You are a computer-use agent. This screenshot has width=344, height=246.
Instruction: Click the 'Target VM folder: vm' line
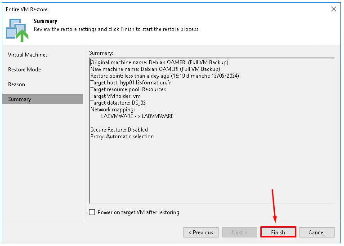[116, 96]
